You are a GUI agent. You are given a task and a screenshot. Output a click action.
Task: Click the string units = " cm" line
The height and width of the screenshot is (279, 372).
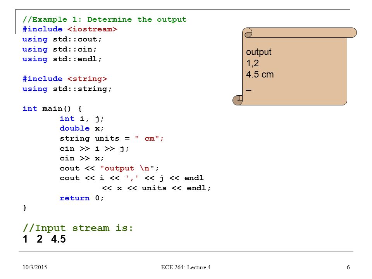point(112,138)
